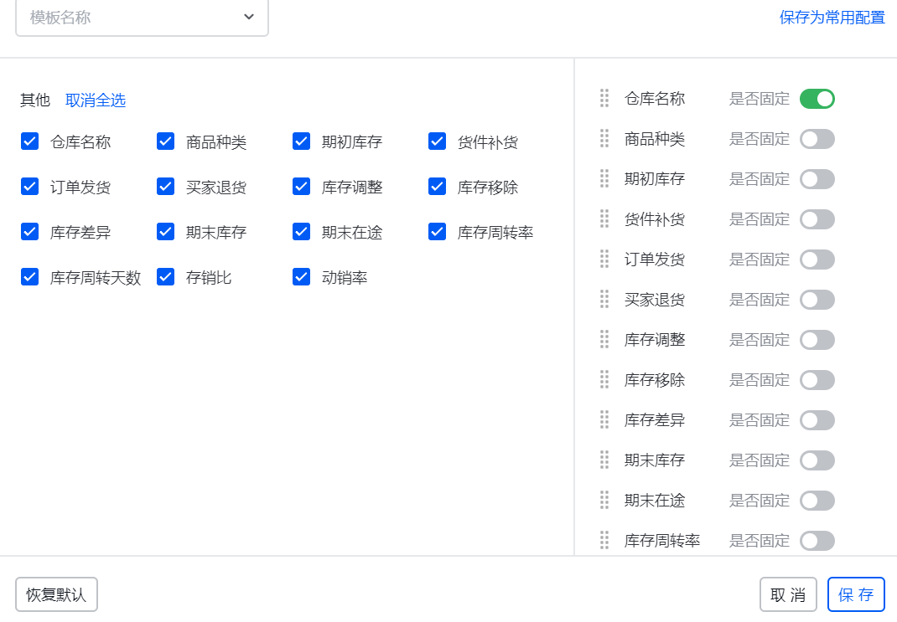Click the drag handle next to 买家退货

[x=604, y=300]
